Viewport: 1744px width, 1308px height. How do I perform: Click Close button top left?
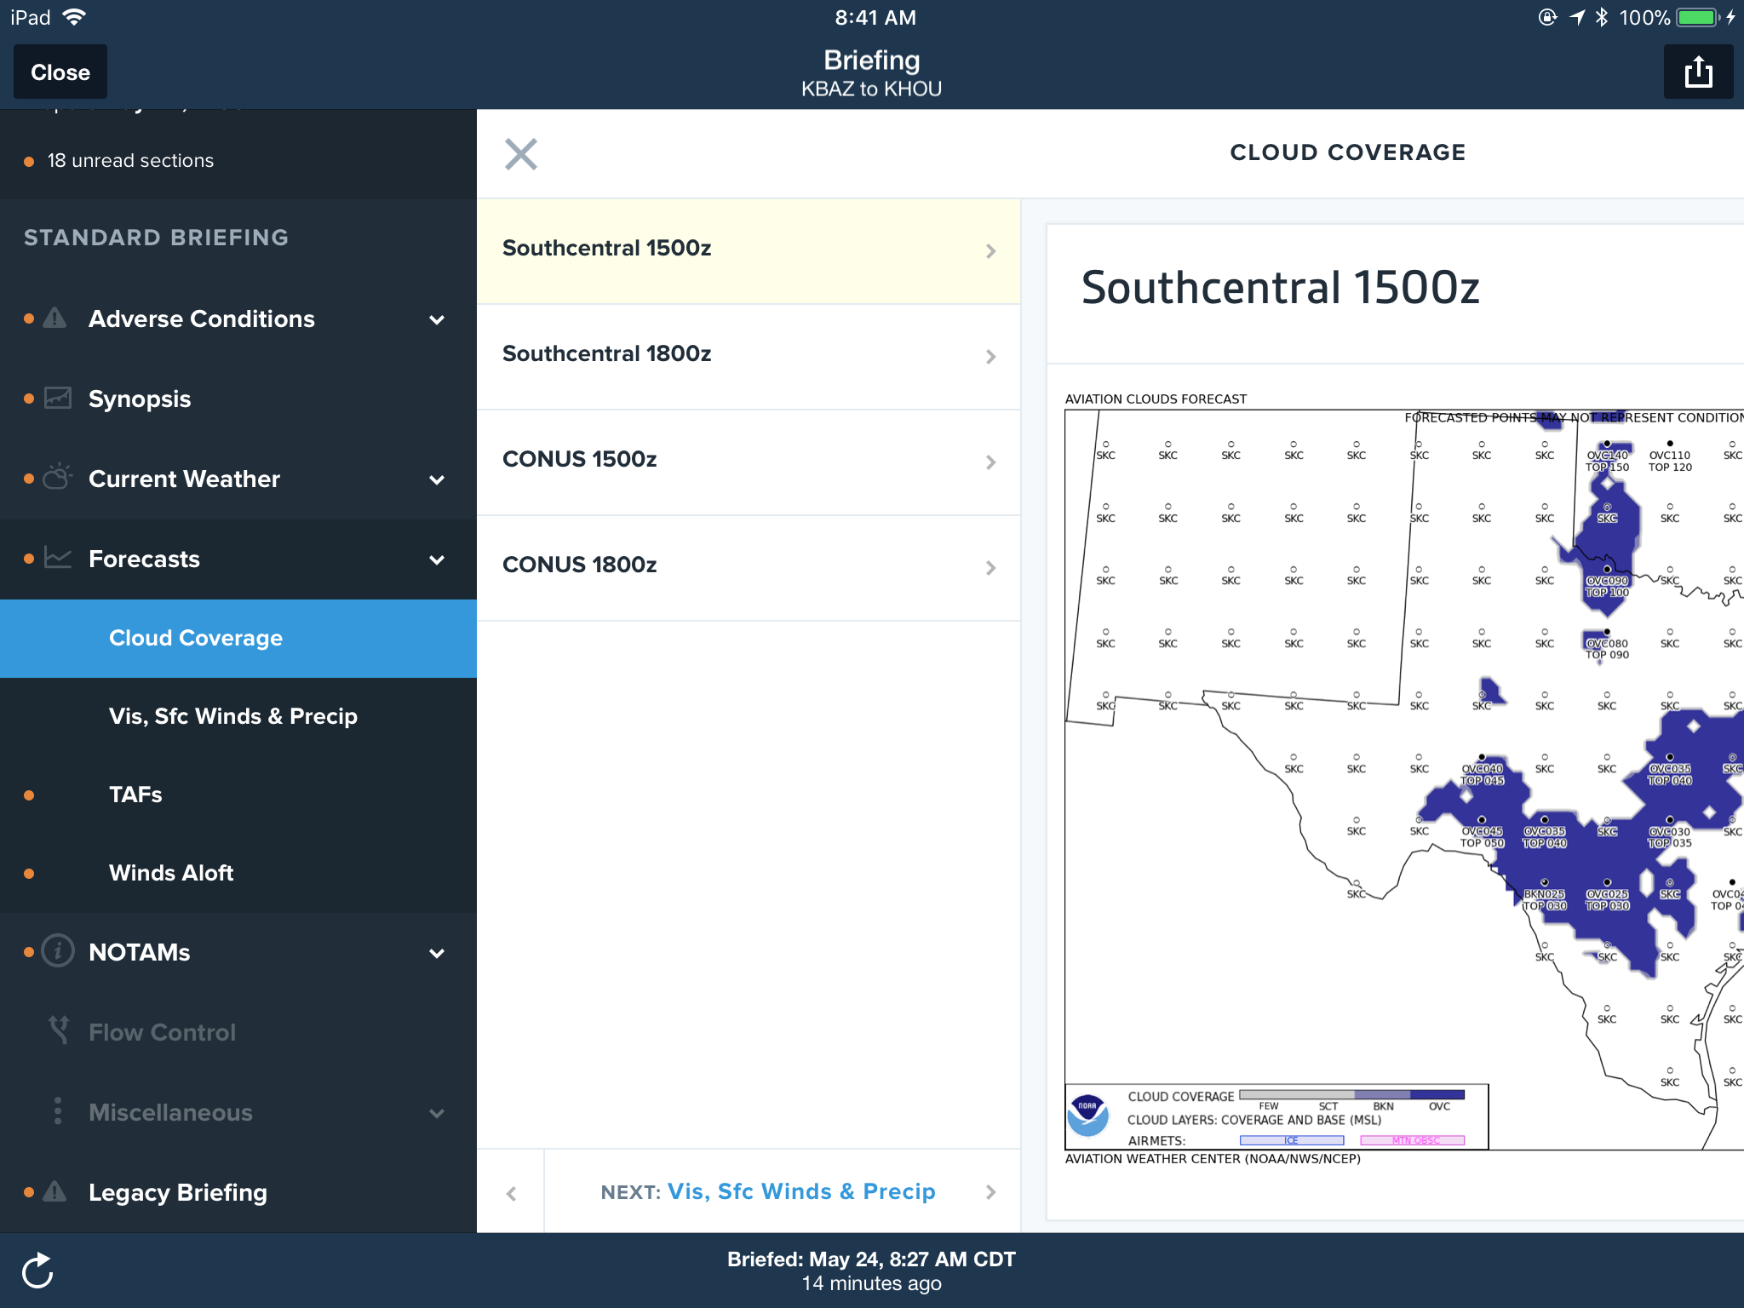pos(60,72)
